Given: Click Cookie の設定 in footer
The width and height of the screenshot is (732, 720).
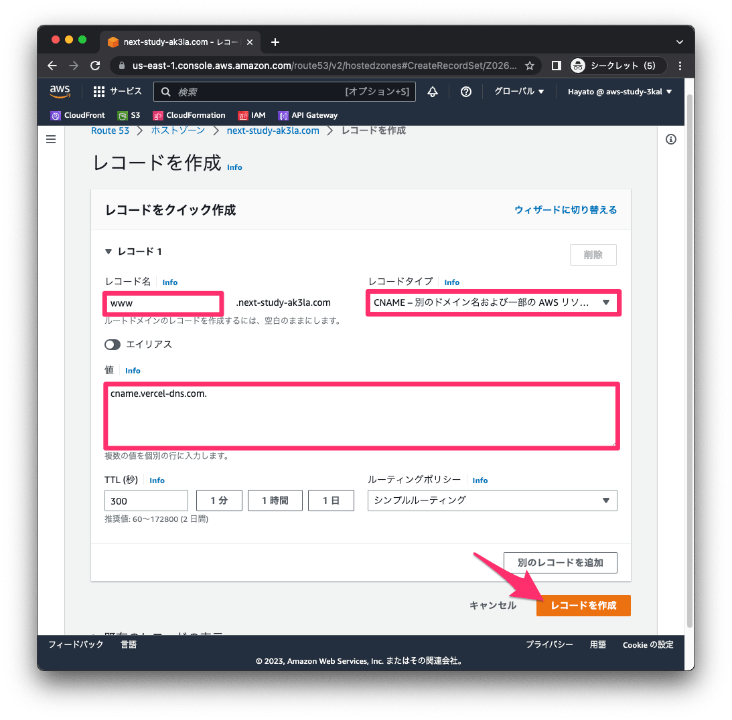Looking at the screenshot, I should 648,645.
